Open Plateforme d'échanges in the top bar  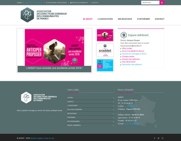(56, 3)
